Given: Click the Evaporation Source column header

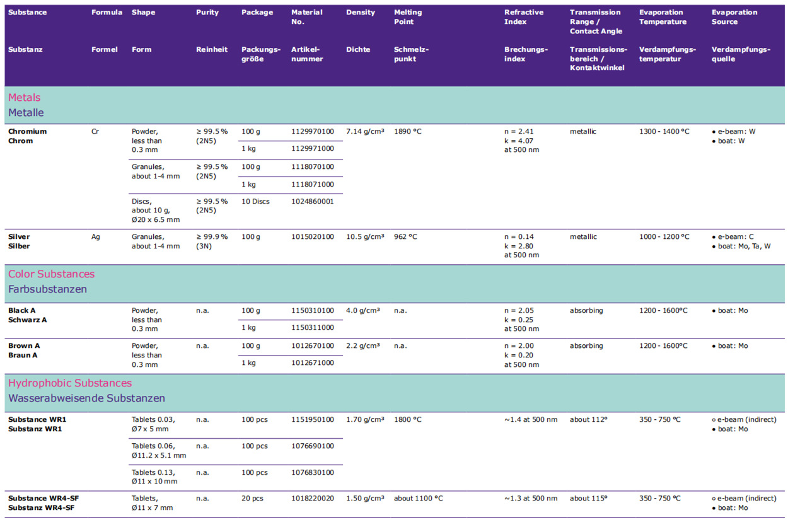Looking at the screenshot, I should (x=734, y=17).
